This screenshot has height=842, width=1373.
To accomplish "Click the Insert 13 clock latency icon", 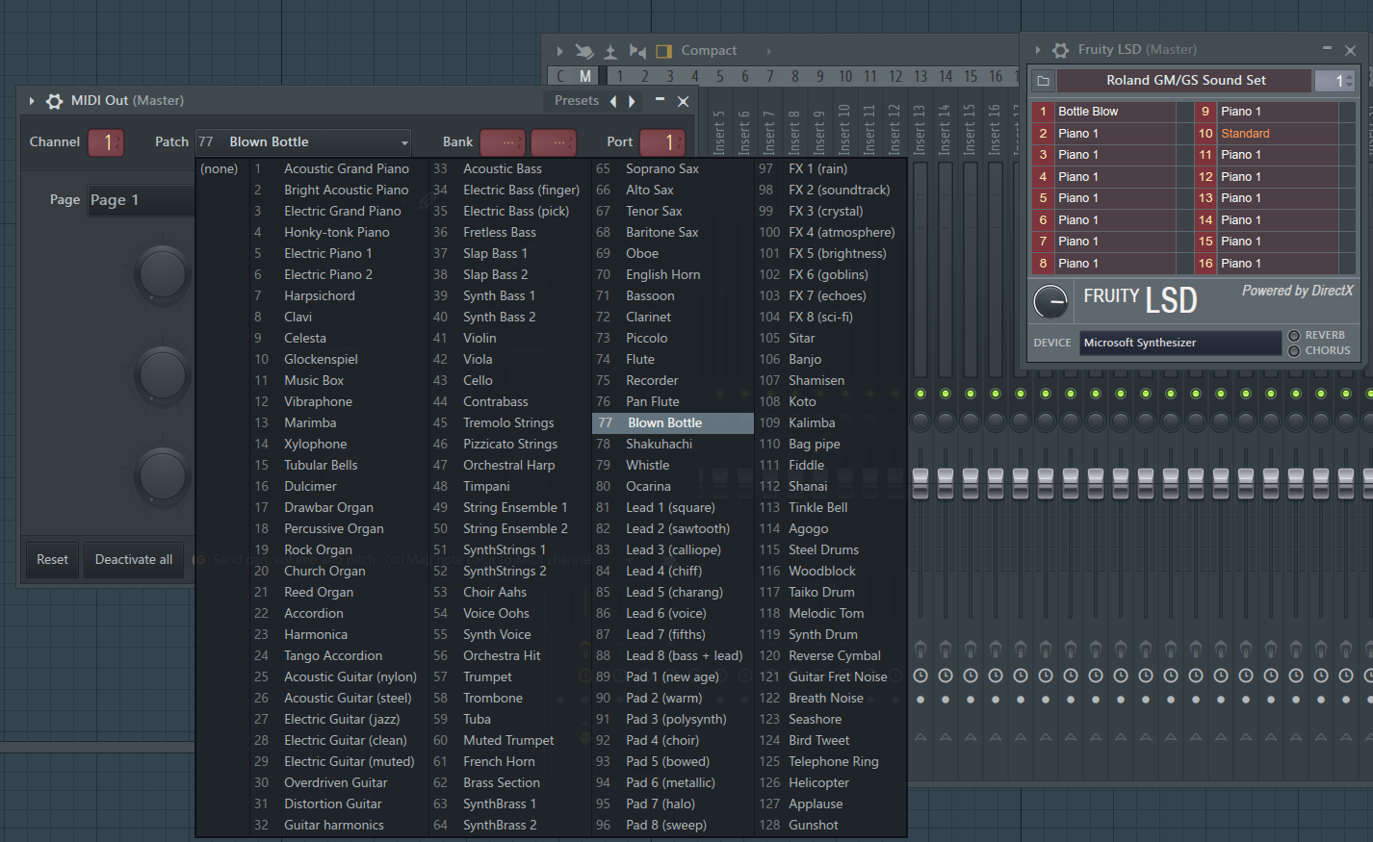I will pos(920,676).
